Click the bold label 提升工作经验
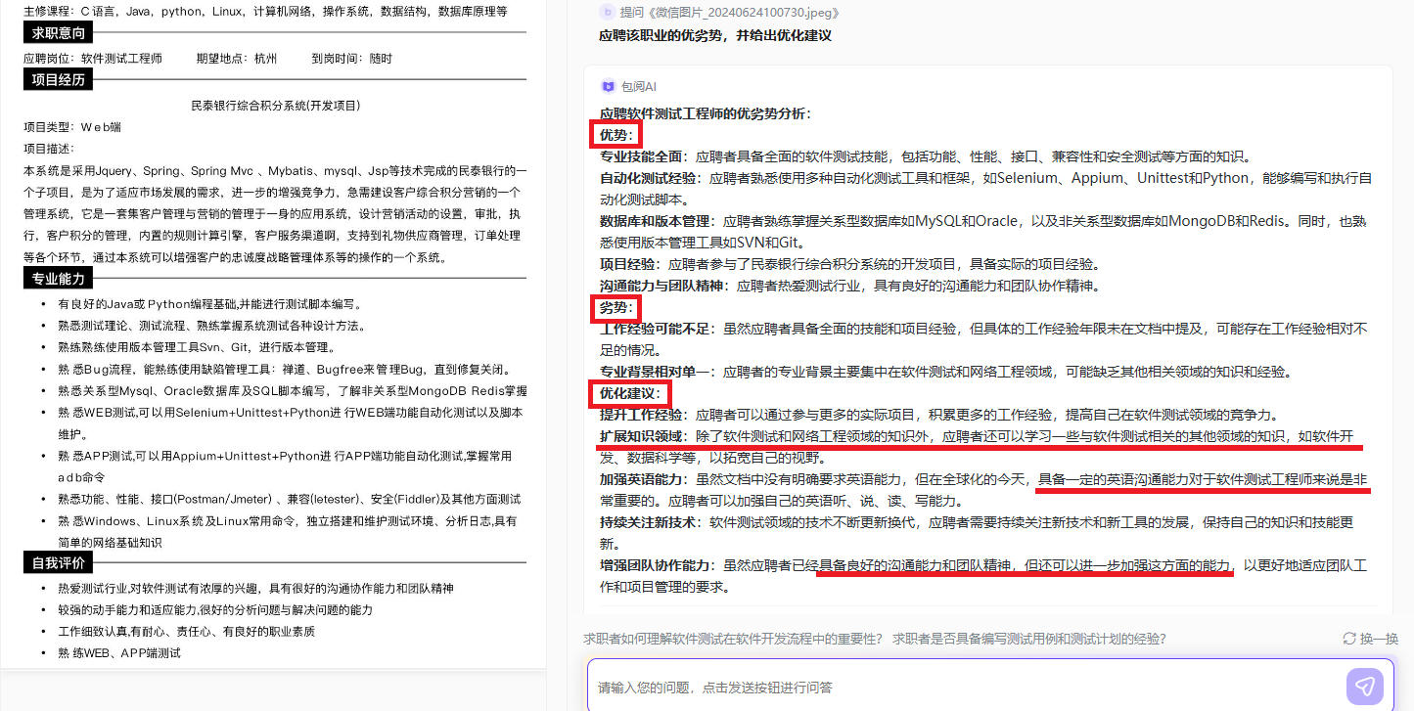Screen dimensions: 1414x711 click(644, 415)
